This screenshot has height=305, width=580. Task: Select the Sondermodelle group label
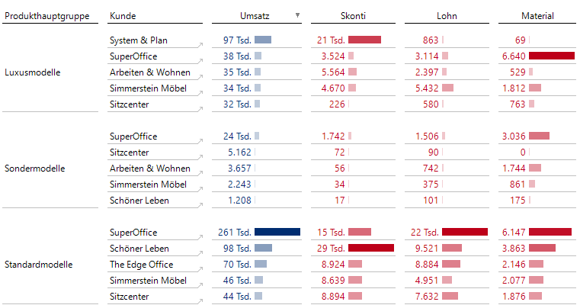[35, 169]
